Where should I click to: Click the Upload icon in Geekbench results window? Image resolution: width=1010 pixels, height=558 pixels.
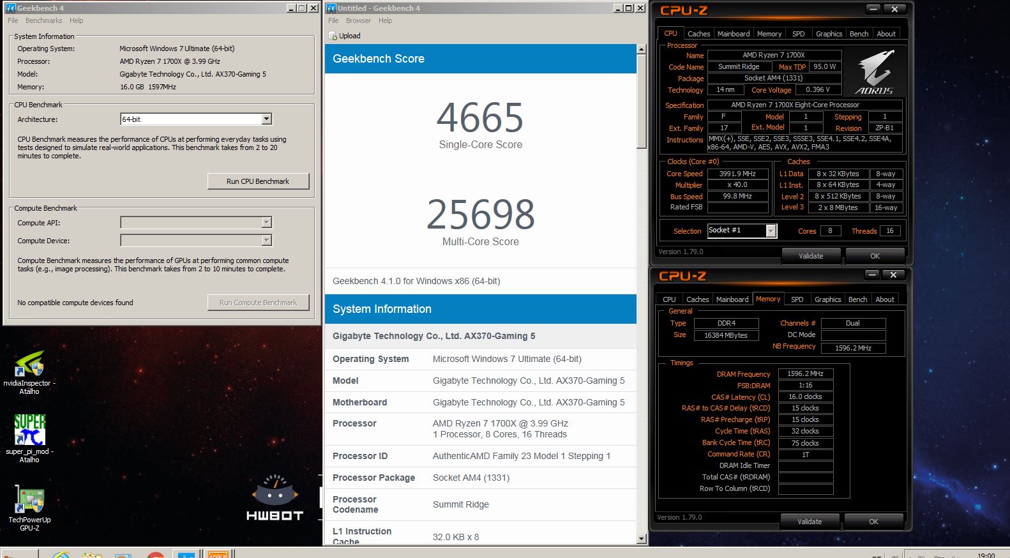[333, 36]
